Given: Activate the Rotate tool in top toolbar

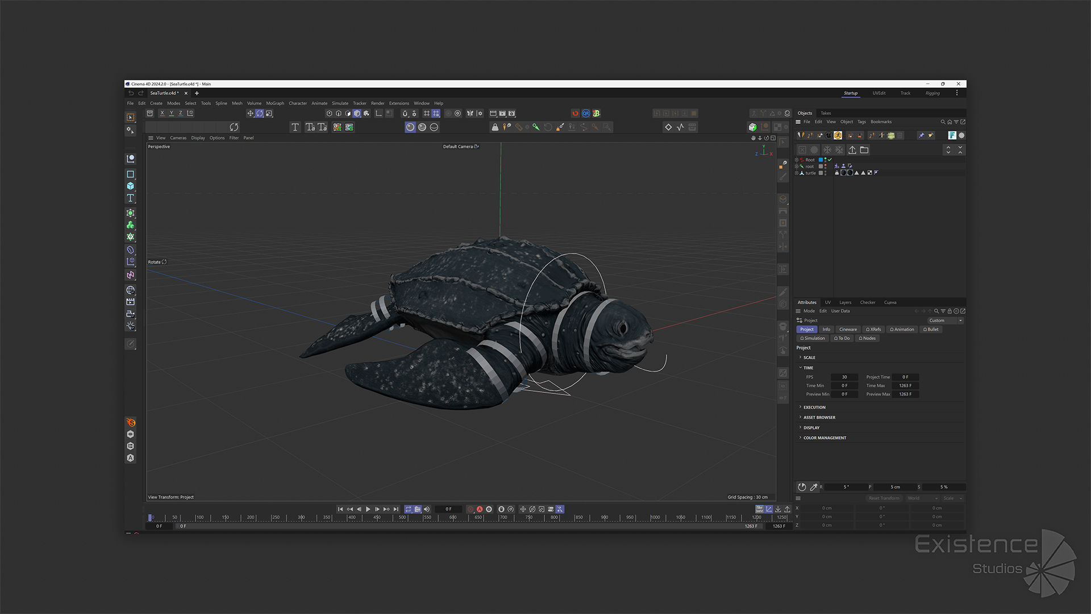Looking at the screenshot, I should pos(260,113).
